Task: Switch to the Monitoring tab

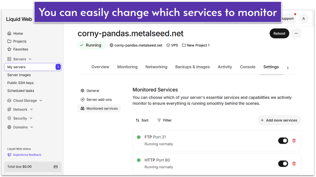Action: tap(127, 67)
